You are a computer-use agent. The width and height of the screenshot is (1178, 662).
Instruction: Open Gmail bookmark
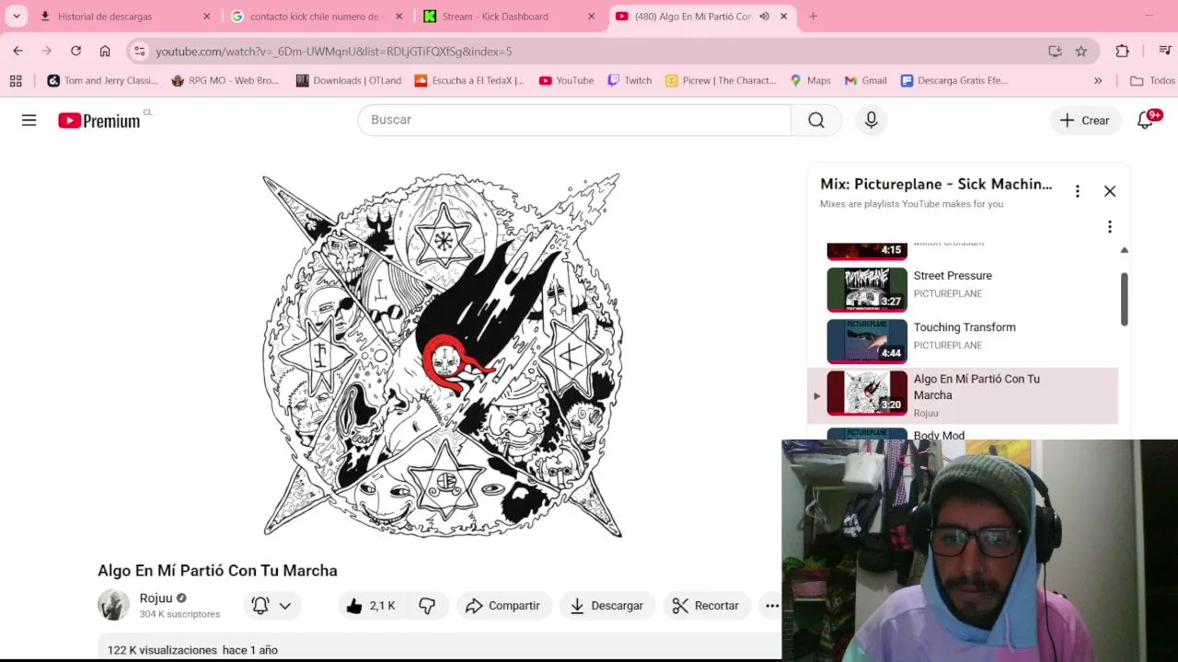866,81
